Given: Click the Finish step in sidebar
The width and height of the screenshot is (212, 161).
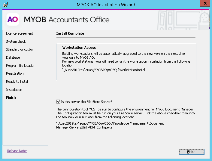Looking at the screenshot, I should click(x=11, y=98).
